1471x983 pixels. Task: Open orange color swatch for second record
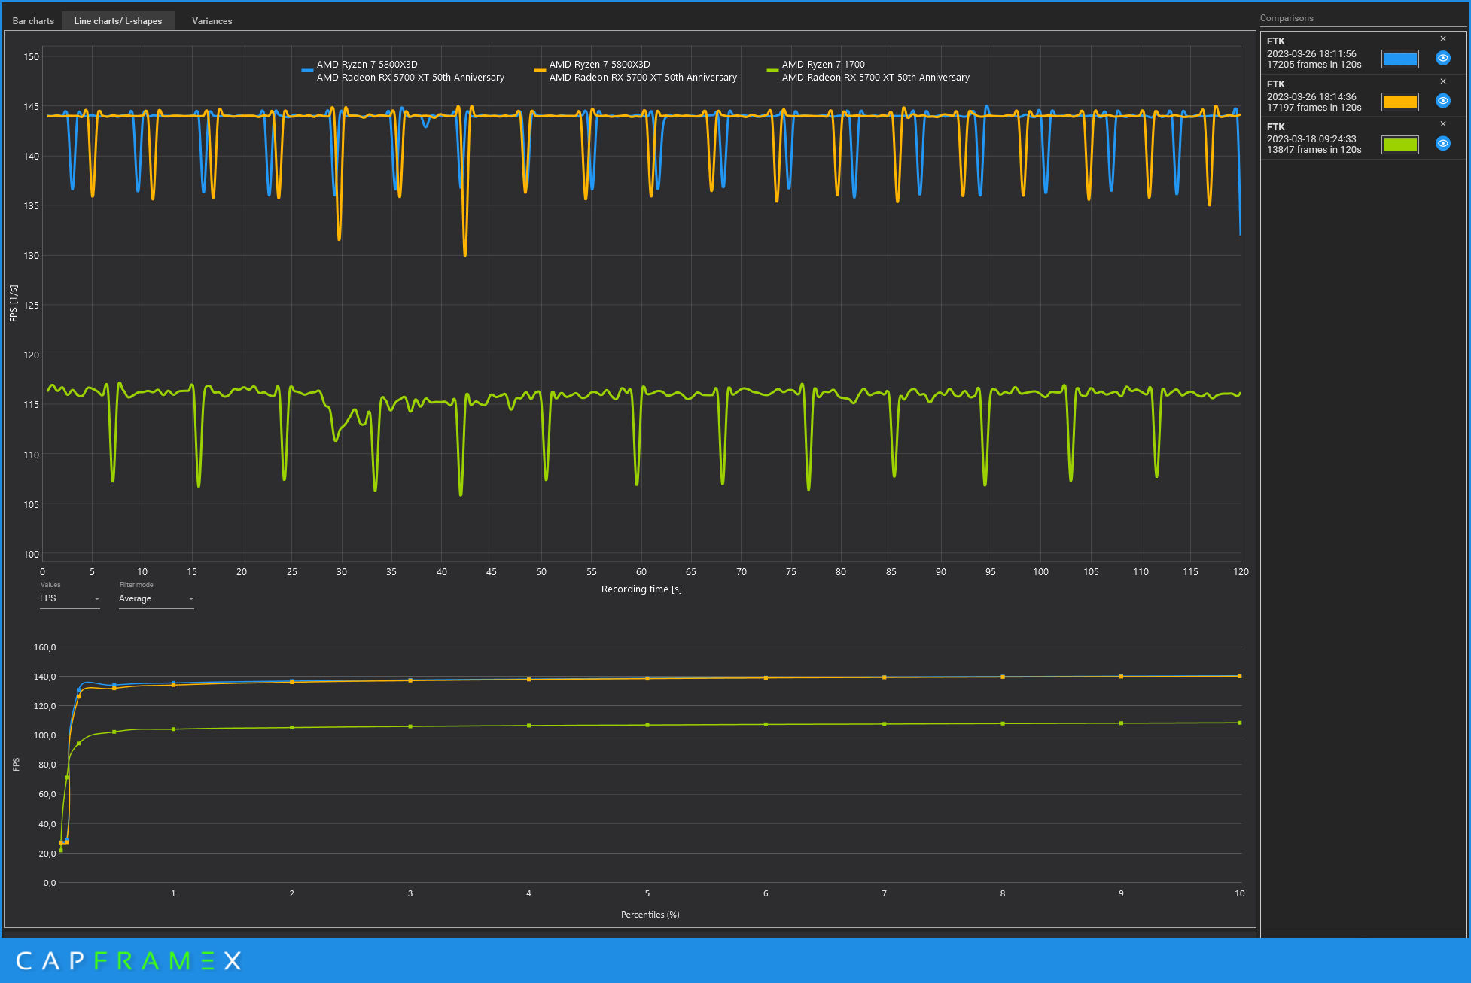coord(1399,102)
